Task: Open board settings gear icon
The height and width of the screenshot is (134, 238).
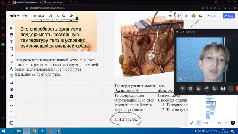Action: point(51,16)
